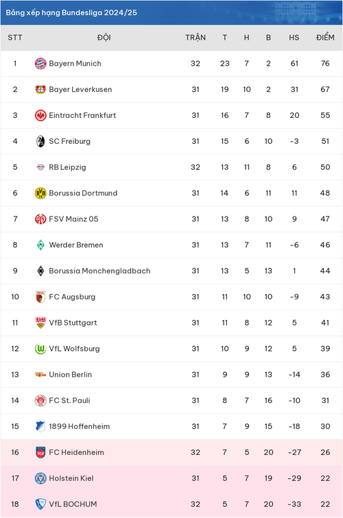Click the Bảng xếp hạng Bundesliga 2024/25 title
Image resolution: width=343 pixels, height=518 pixels.
tap(71, 12)
